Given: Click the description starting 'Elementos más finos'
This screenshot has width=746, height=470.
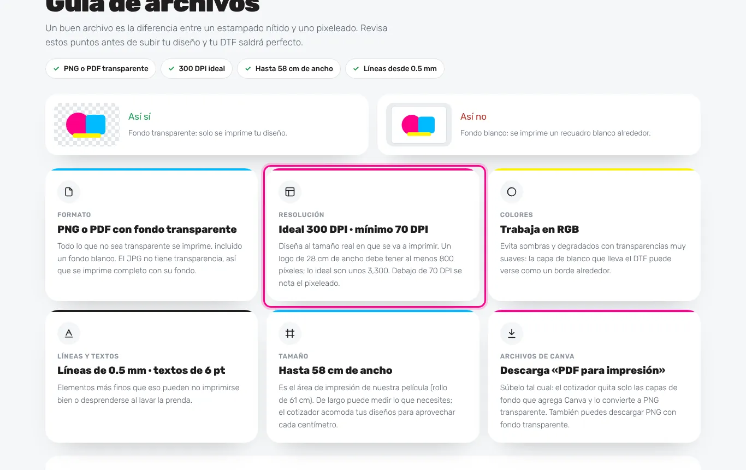Looking at the screenshot, I should click(149, 393).
